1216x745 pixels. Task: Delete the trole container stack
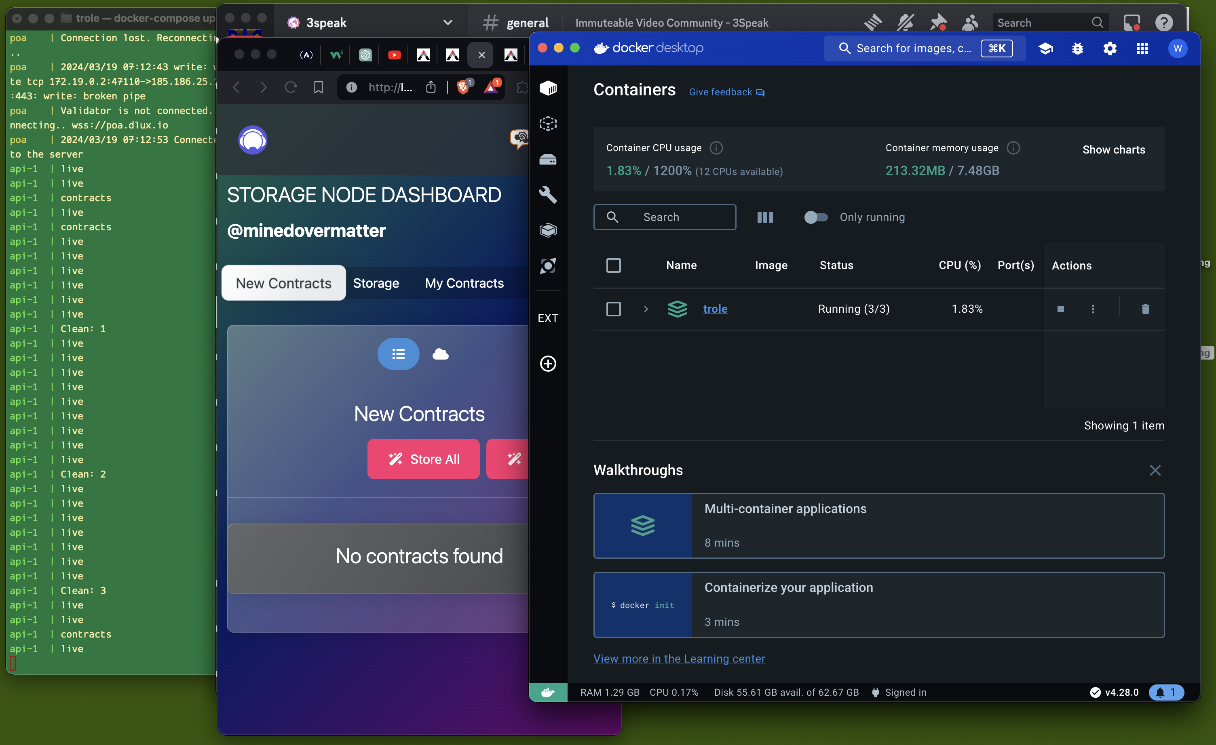point(1145,309)
